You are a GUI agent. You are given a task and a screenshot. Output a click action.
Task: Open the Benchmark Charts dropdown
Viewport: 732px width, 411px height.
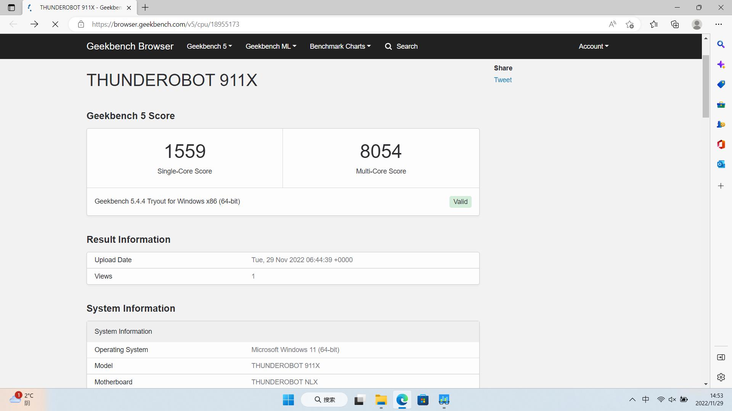[340, 46]
